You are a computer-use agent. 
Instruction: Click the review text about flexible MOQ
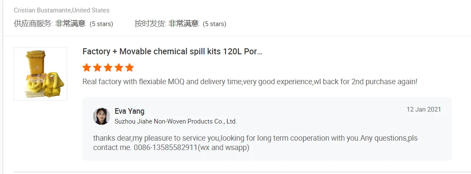pyautogui.click(x=249, y=81)
